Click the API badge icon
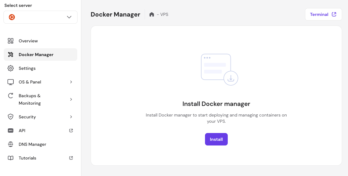Screen dimensions: 348x176 [x=11, y=131]
